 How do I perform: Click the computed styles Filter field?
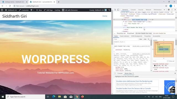coord(160,61)
